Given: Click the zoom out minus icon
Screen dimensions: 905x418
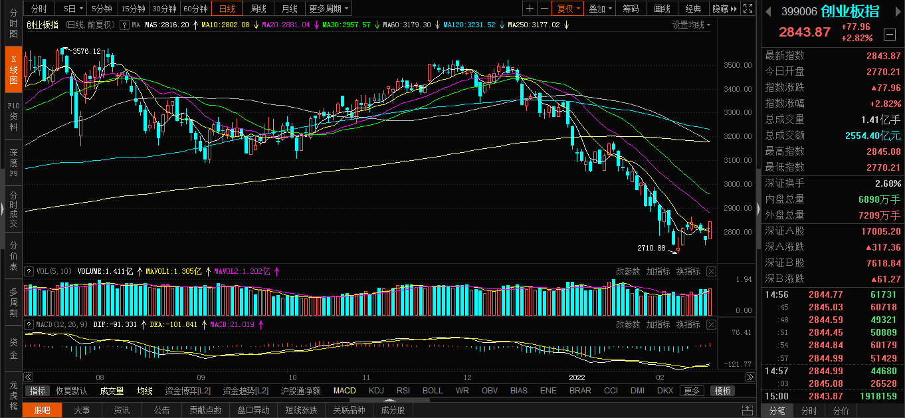Looking at the screenshot, I should tap(544, 9).
